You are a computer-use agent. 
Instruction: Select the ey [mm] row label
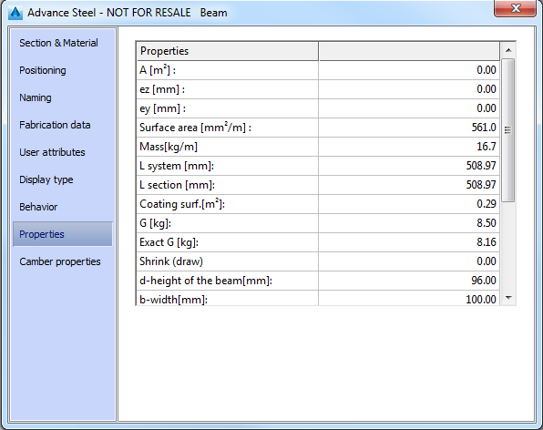(x=162, y=108)
